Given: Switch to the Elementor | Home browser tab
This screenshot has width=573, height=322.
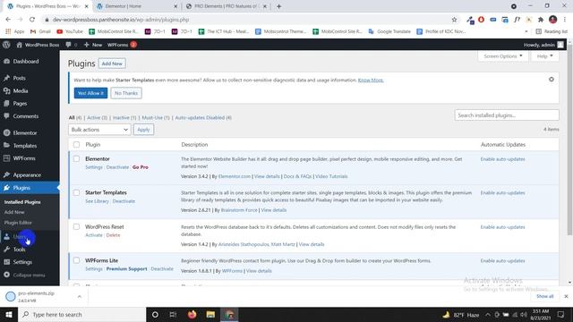Looking at the screenshot, I should [136, 6].
